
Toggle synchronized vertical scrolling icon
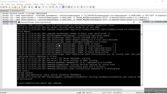point(50,7)
